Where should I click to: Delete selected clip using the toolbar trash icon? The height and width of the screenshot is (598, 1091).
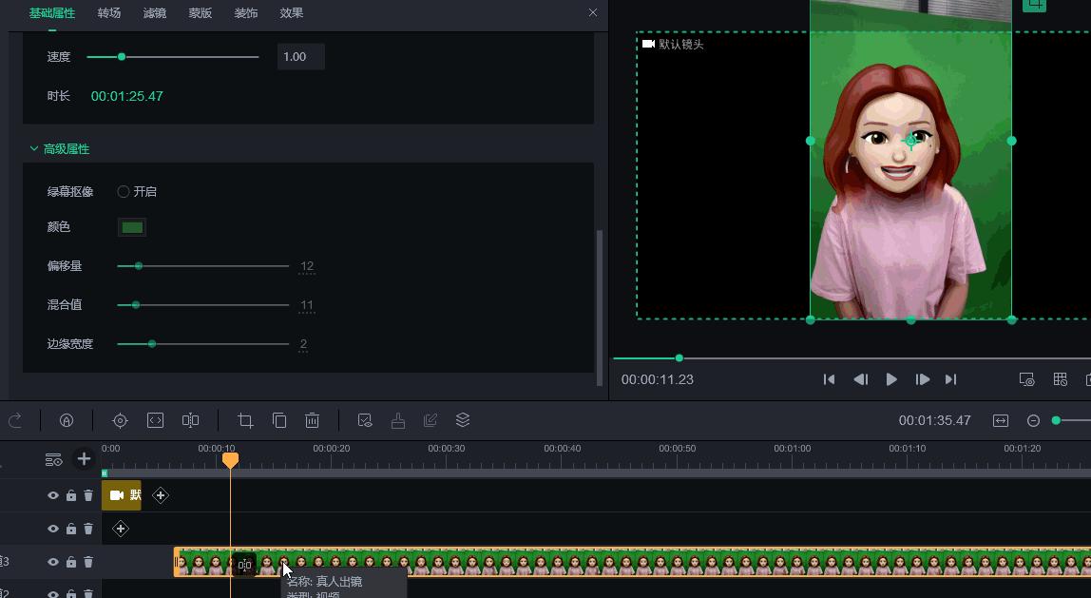click(x=312, y=420)
